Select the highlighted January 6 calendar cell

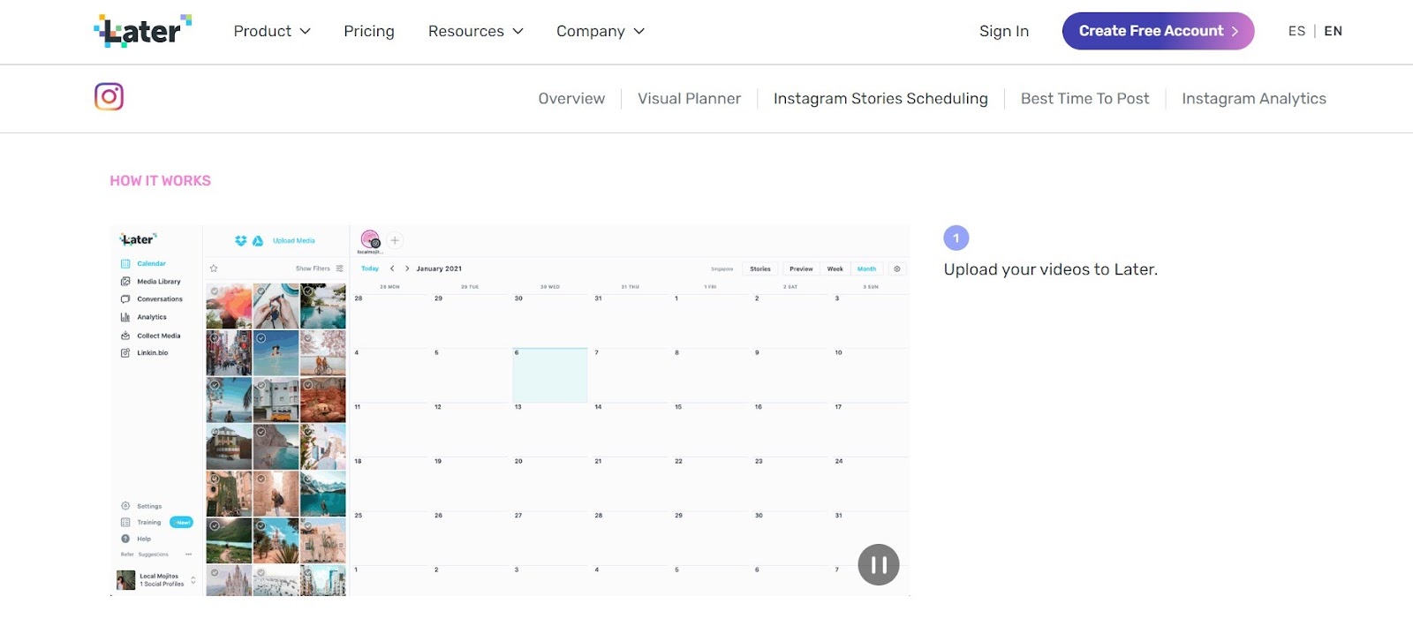549,375
